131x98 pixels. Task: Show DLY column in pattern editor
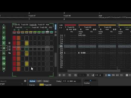click(117, 75)
